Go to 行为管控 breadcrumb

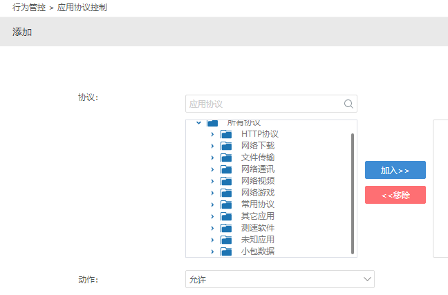[x=29, y=8]
